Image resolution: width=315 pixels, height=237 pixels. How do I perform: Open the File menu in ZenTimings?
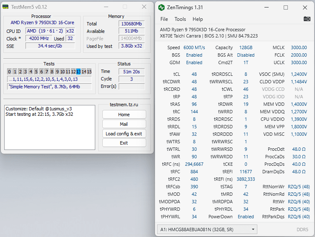coord(164,19)
